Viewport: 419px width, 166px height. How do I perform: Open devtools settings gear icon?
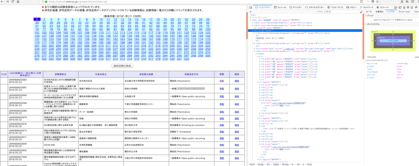(x=408, y=7)
